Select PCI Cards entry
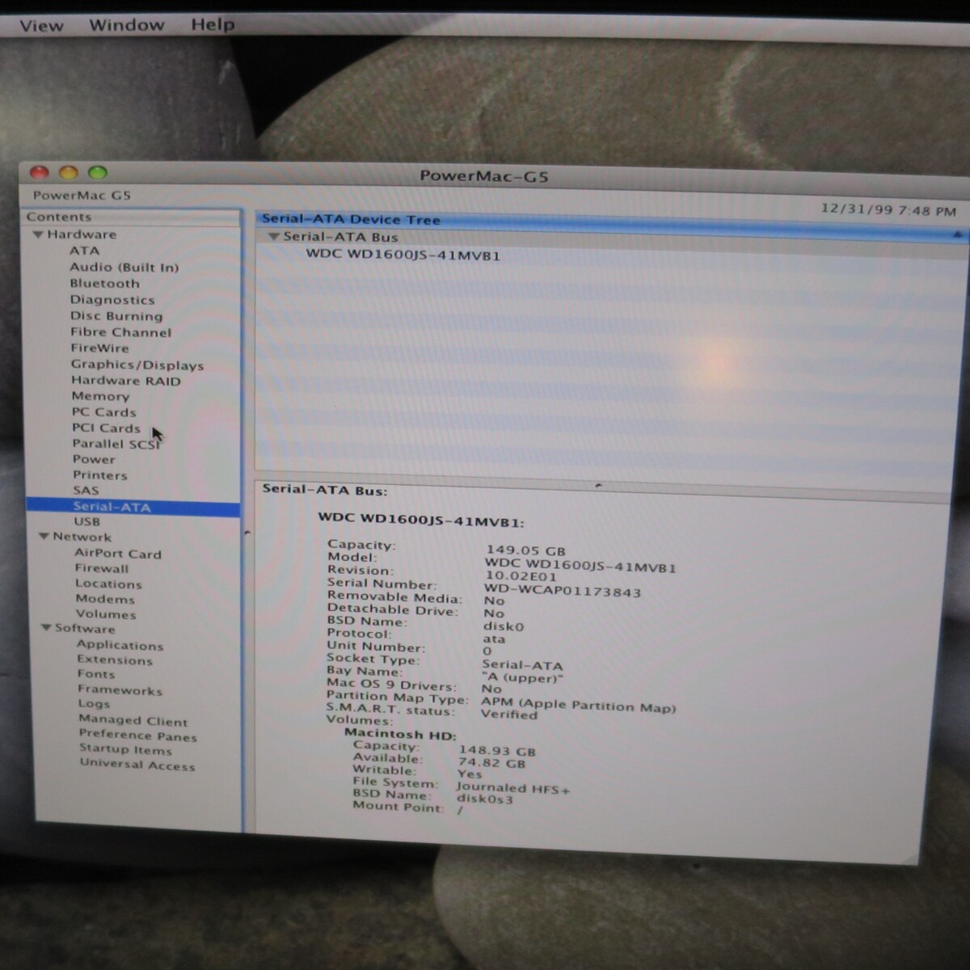970x970 pixels. coord(106,428)
